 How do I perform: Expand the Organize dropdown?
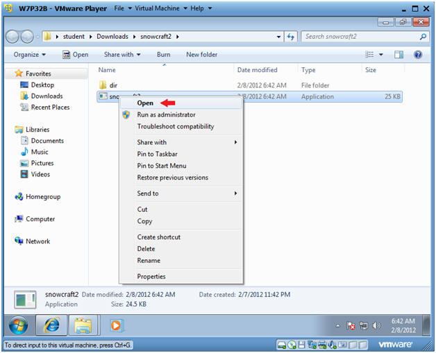(x=29, y=54)
